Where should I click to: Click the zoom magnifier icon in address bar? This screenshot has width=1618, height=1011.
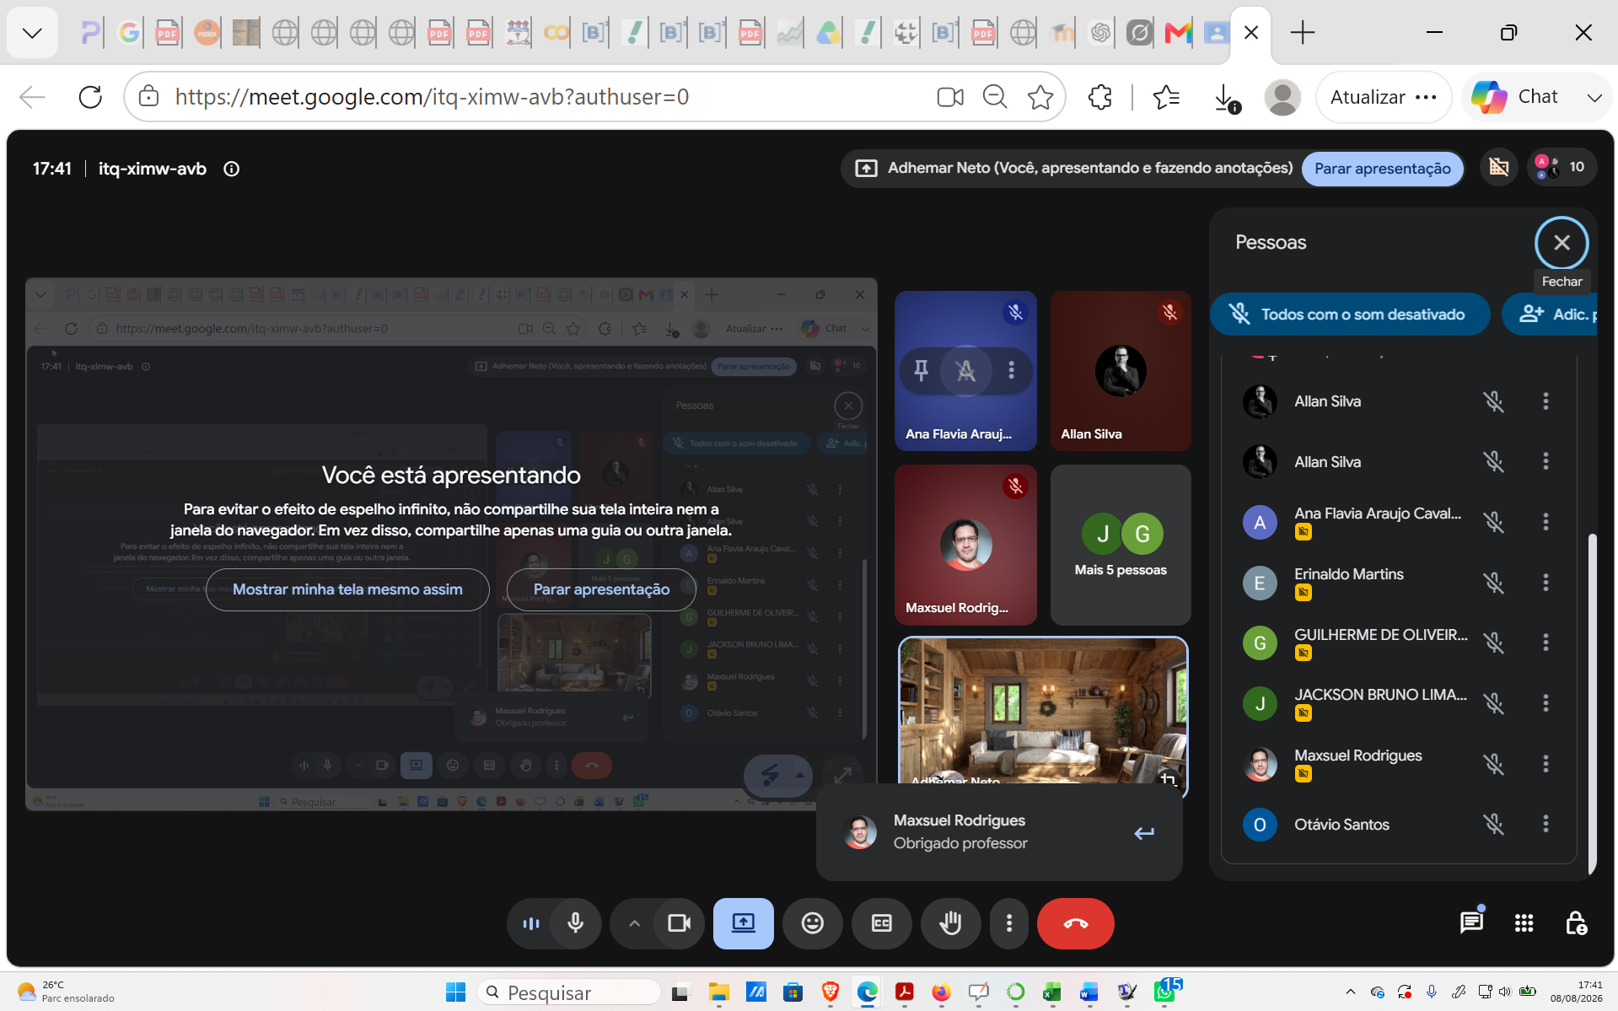coord(995,97)
